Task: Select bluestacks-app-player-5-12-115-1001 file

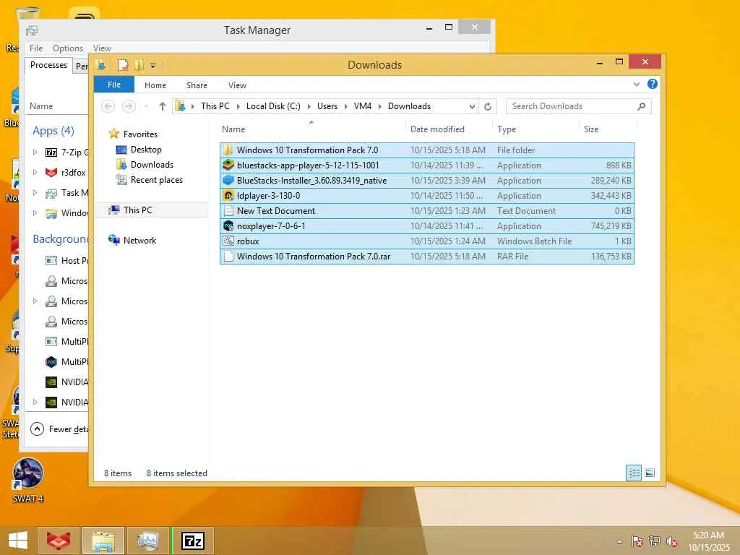Action: click(426, 165)
